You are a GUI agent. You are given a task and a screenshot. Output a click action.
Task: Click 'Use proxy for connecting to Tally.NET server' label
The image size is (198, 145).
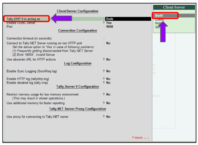tap(37, 117)
